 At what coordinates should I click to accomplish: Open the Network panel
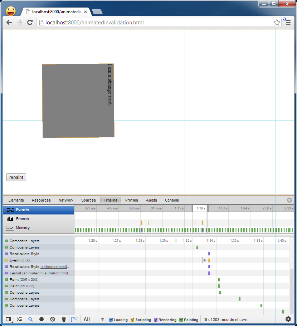pos(66,200)
